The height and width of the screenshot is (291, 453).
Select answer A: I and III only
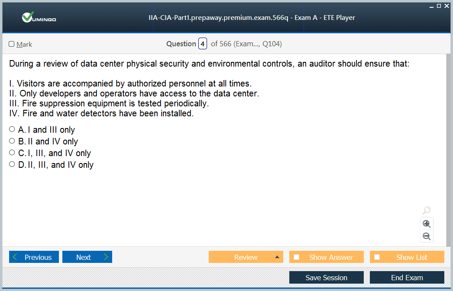click(x=12, y=129)
